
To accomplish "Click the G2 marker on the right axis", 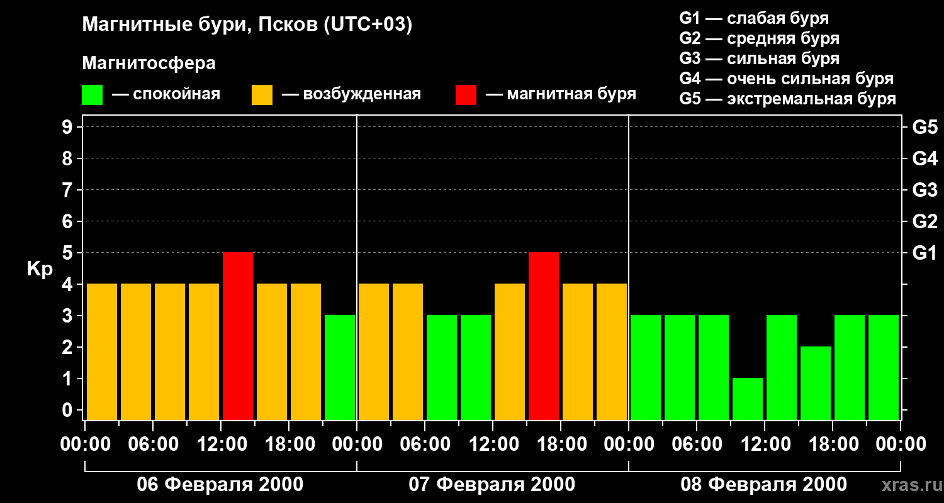I will tap(924, 221).
